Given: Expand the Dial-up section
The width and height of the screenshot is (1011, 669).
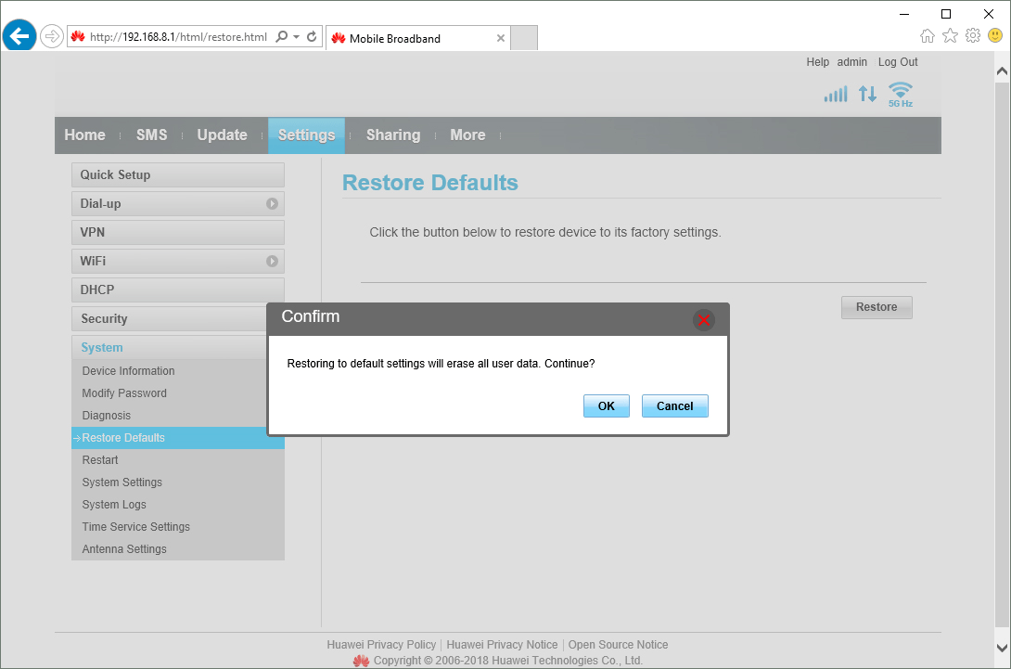Looking at the screenshot, I should tap(272, 203).
